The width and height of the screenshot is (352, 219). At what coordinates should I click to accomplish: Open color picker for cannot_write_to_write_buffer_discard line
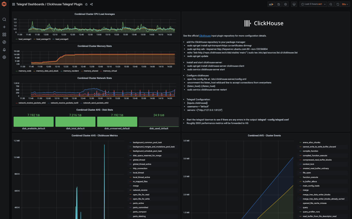pyautogui.click(x=301, y=147)
